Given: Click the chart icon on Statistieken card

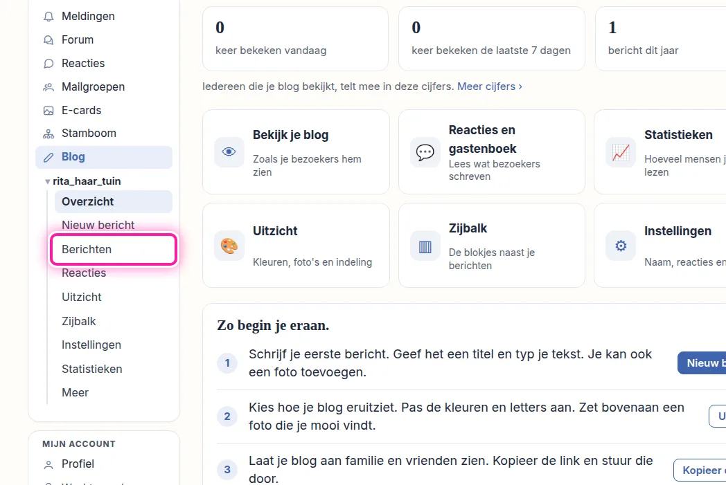Looking at the screenshot, I should tap(621, 152).
